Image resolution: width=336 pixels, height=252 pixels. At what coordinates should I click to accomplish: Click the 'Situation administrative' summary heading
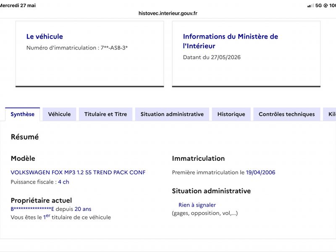(x=211, y=191)
